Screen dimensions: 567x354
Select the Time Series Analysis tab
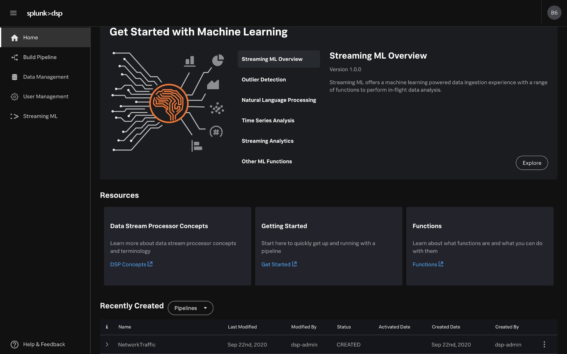(279, 120)
